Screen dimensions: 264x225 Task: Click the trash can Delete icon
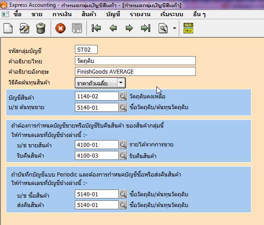41,28
